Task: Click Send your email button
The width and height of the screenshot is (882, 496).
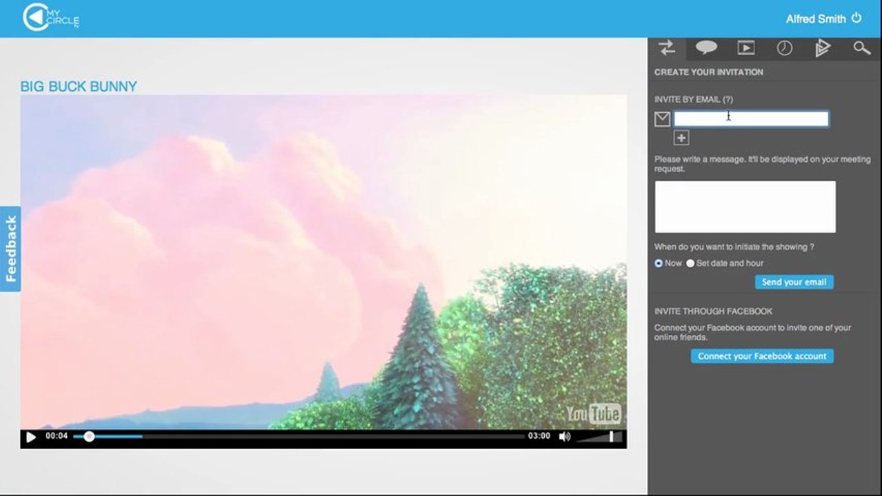Action: point(794,282)
